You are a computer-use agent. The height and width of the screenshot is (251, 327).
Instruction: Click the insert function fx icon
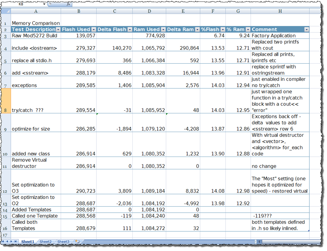tap(69, 4)
